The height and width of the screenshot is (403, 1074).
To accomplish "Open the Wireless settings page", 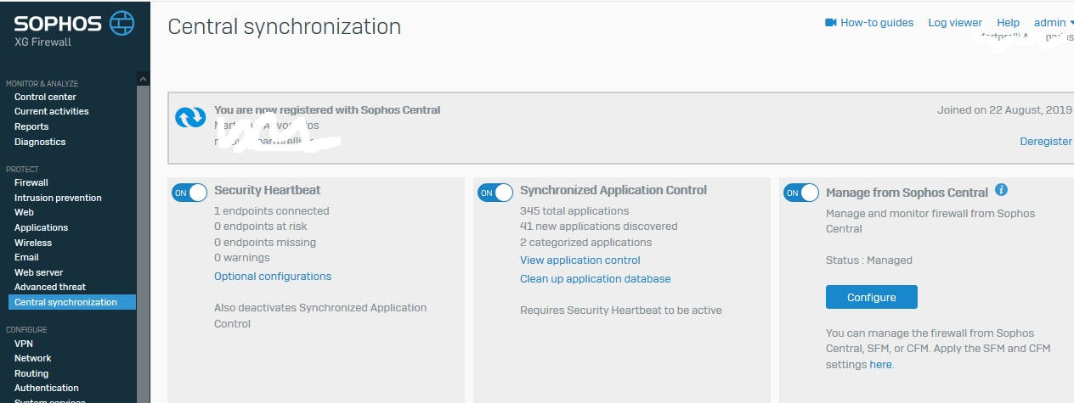I will pyautogui.click(x=33, y=243).
